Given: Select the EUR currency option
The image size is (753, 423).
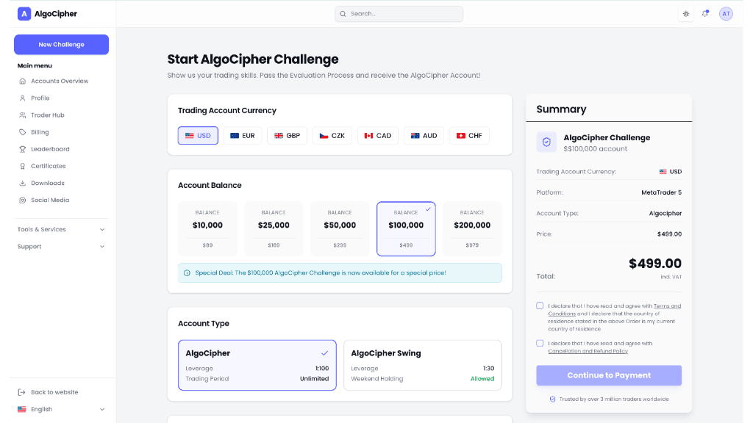Looking at the screenshot, I should [243, 136].
